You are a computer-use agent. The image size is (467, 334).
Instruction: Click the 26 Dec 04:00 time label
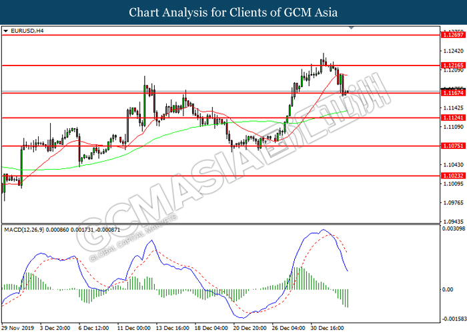coord(289,328)
